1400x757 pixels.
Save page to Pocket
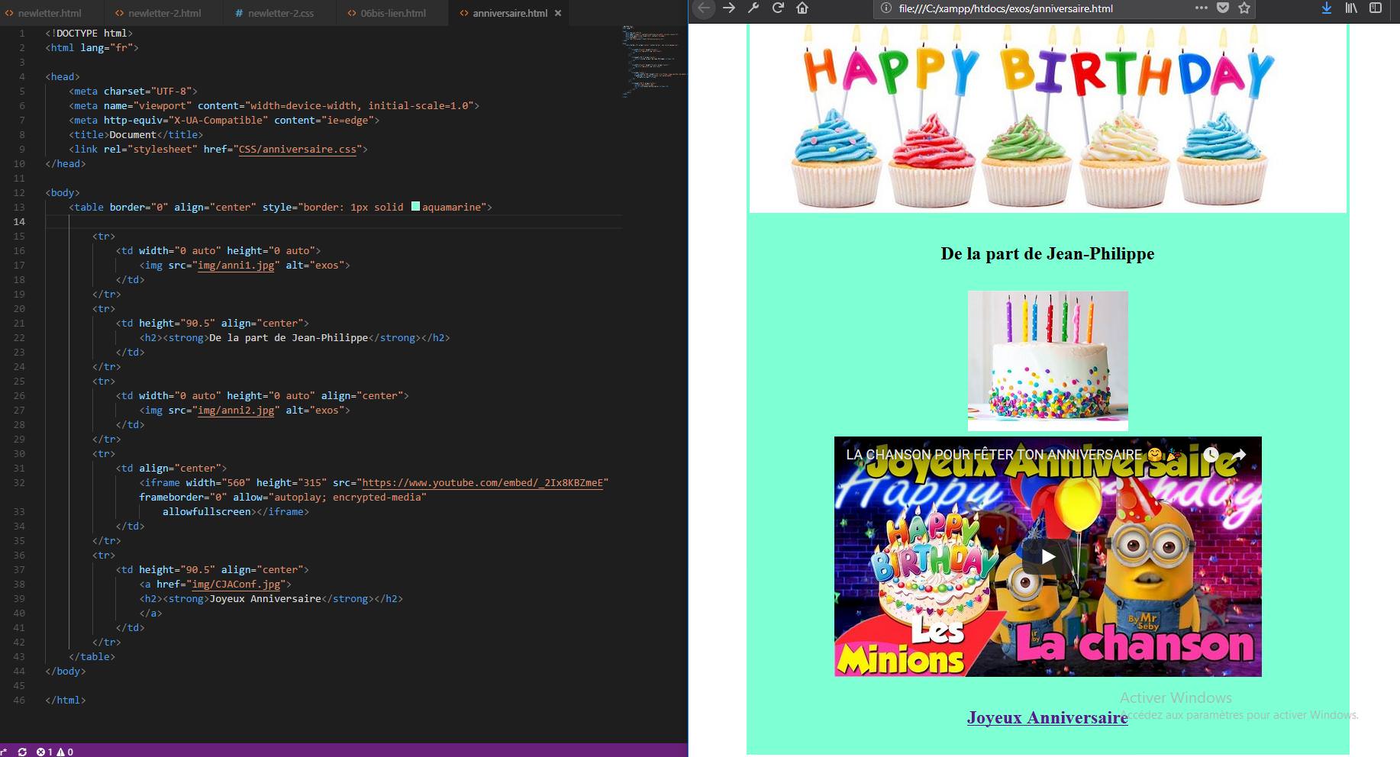coord(1223,8)
